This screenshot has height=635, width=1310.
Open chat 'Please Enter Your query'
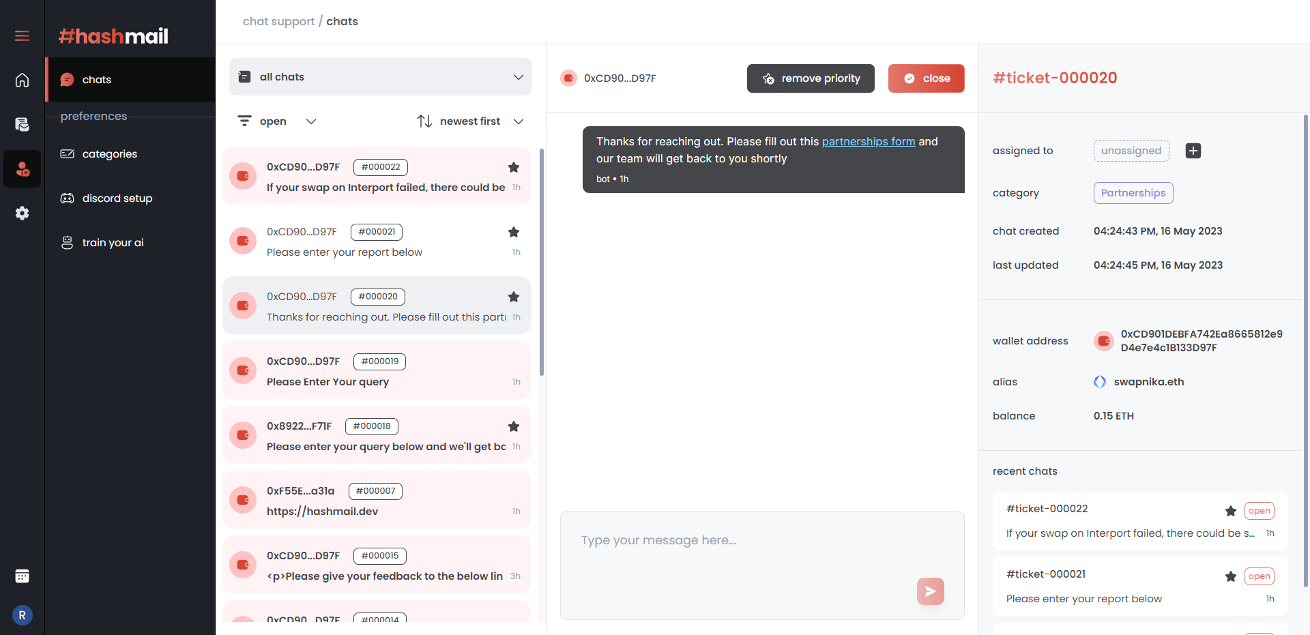point(377,370)
